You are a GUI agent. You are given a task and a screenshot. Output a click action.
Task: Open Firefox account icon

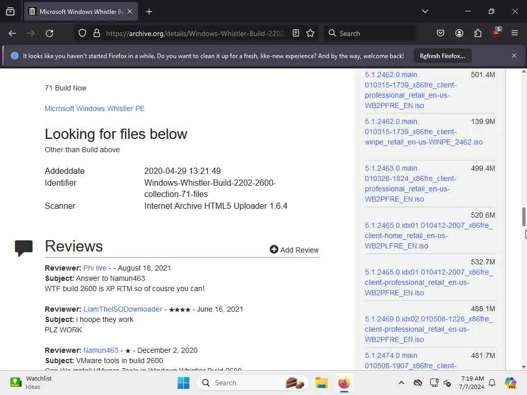[x=459, y=33]
